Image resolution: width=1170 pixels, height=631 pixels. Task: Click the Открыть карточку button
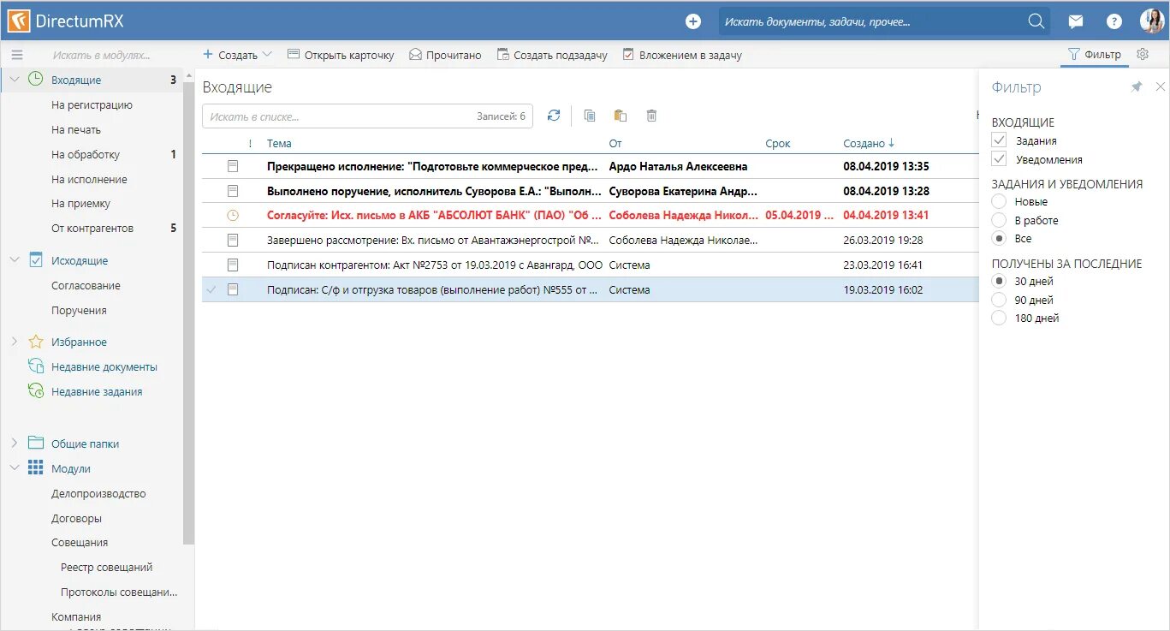[x=342, y=54]
